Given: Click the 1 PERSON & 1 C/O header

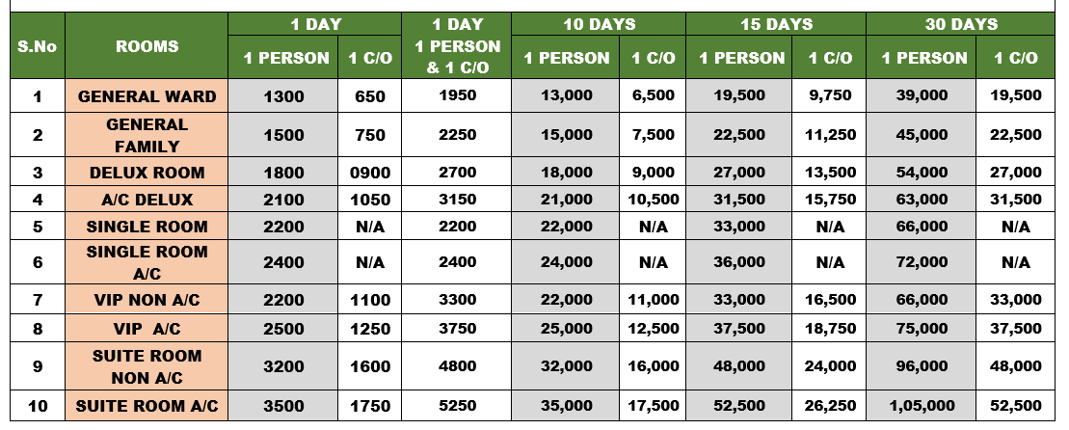Looking at the screenshot, I should pyautogui.click(x=457, y=57).
